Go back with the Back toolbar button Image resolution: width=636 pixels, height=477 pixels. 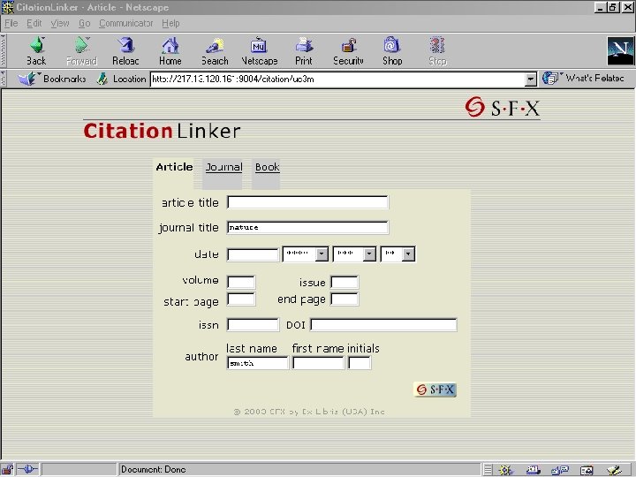click(36, 51)
